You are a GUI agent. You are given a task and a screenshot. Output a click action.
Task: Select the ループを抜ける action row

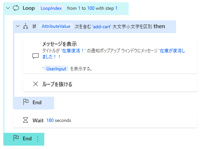[110, 85]
